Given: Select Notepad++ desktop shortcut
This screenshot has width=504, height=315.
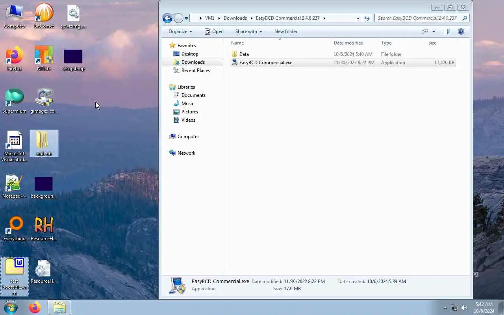Looking at the screenshot, I should coord(15,186).
